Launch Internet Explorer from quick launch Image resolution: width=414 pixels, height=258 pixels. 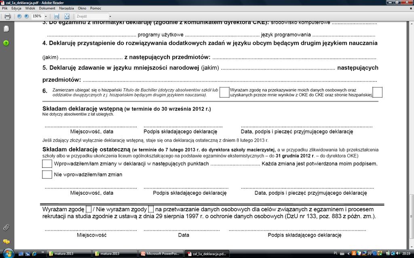pos(34,254)
